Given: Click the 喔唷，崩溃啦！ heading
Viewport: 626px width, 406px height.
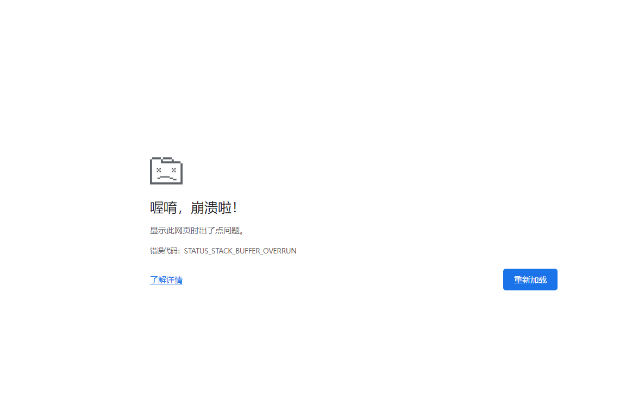Looking at the screenshot, I should (193, 208).
